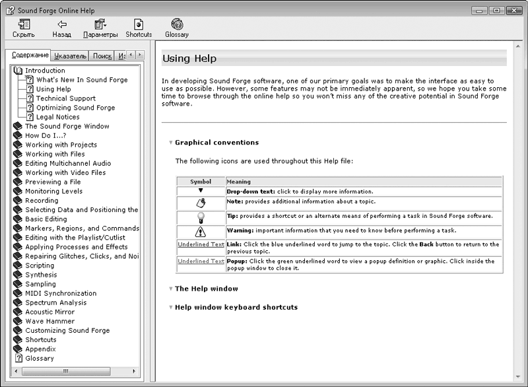Image resolution: width=528 pixels, height=387 pixels.
Task: Click the book icon next to Scripting
Action: coord(18,265)
